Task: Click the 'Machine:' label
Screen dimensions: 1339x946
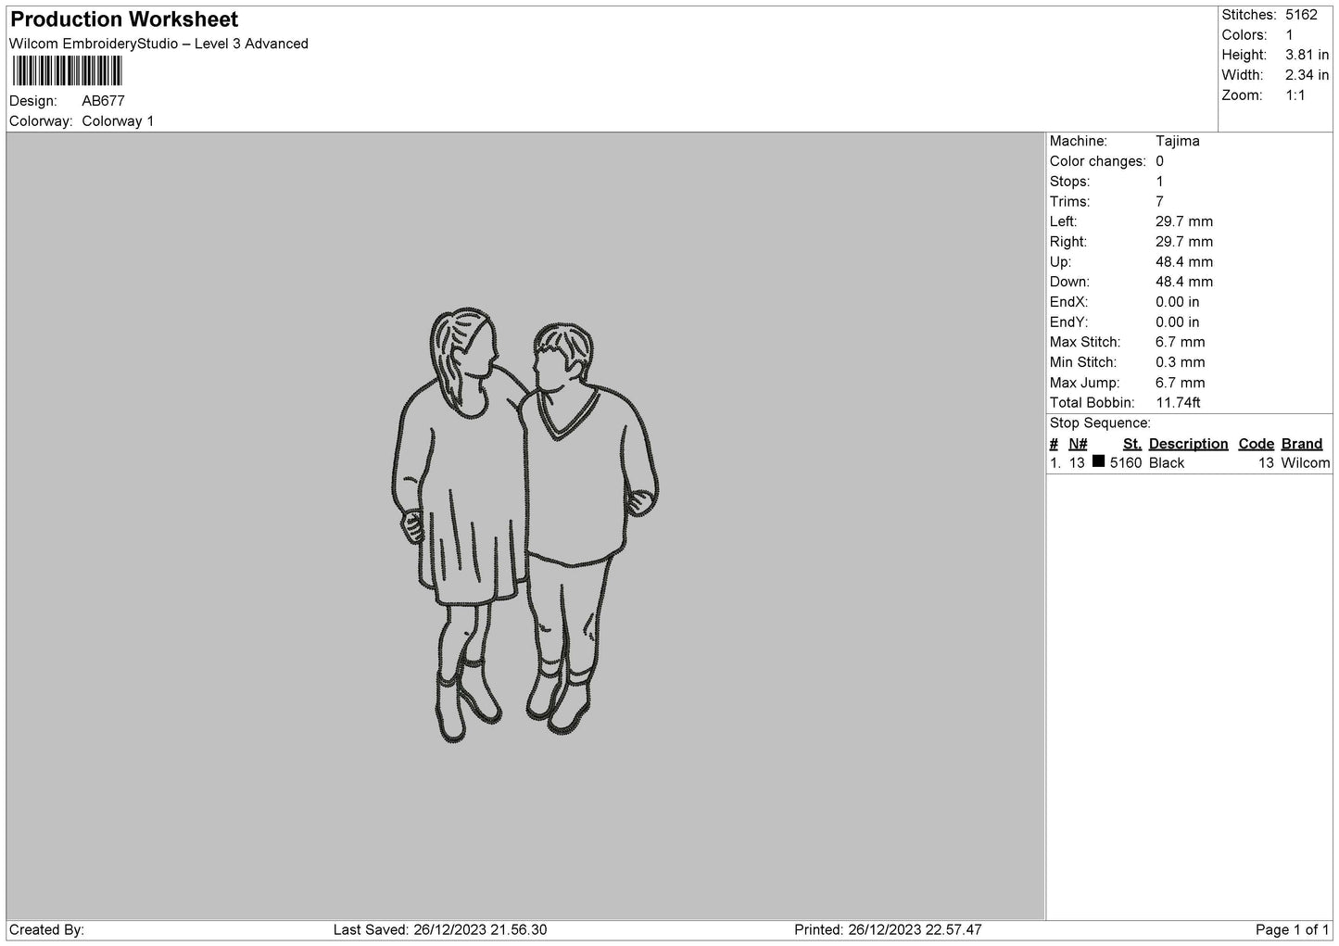Action: pyautogui.click(x=1078, y=141)
